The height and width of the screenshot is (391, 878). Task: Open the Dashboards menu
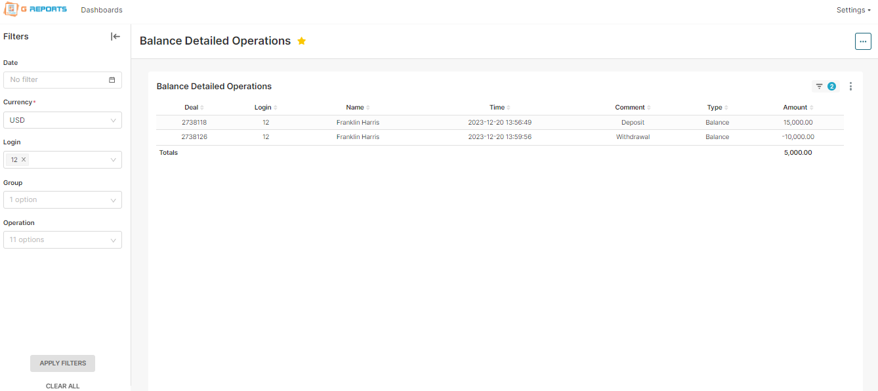(x=102, y=10)
